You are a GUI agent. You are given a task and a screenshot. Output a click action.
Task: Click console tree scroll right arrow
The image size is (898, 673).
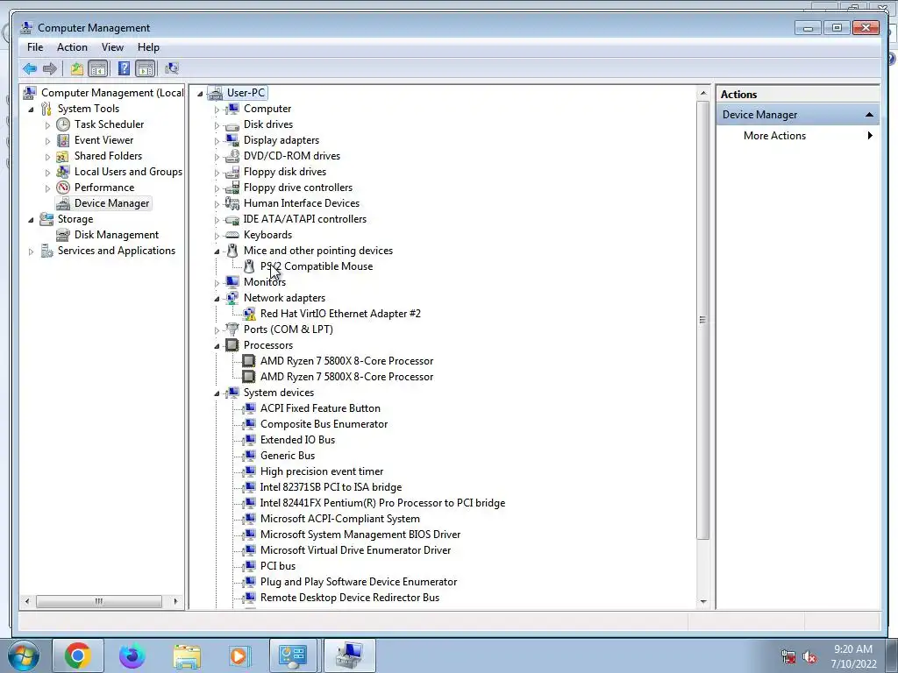[175, 601]
